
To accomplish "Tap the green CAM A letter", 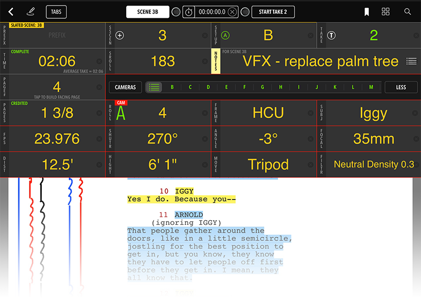I will pos(121,113).
